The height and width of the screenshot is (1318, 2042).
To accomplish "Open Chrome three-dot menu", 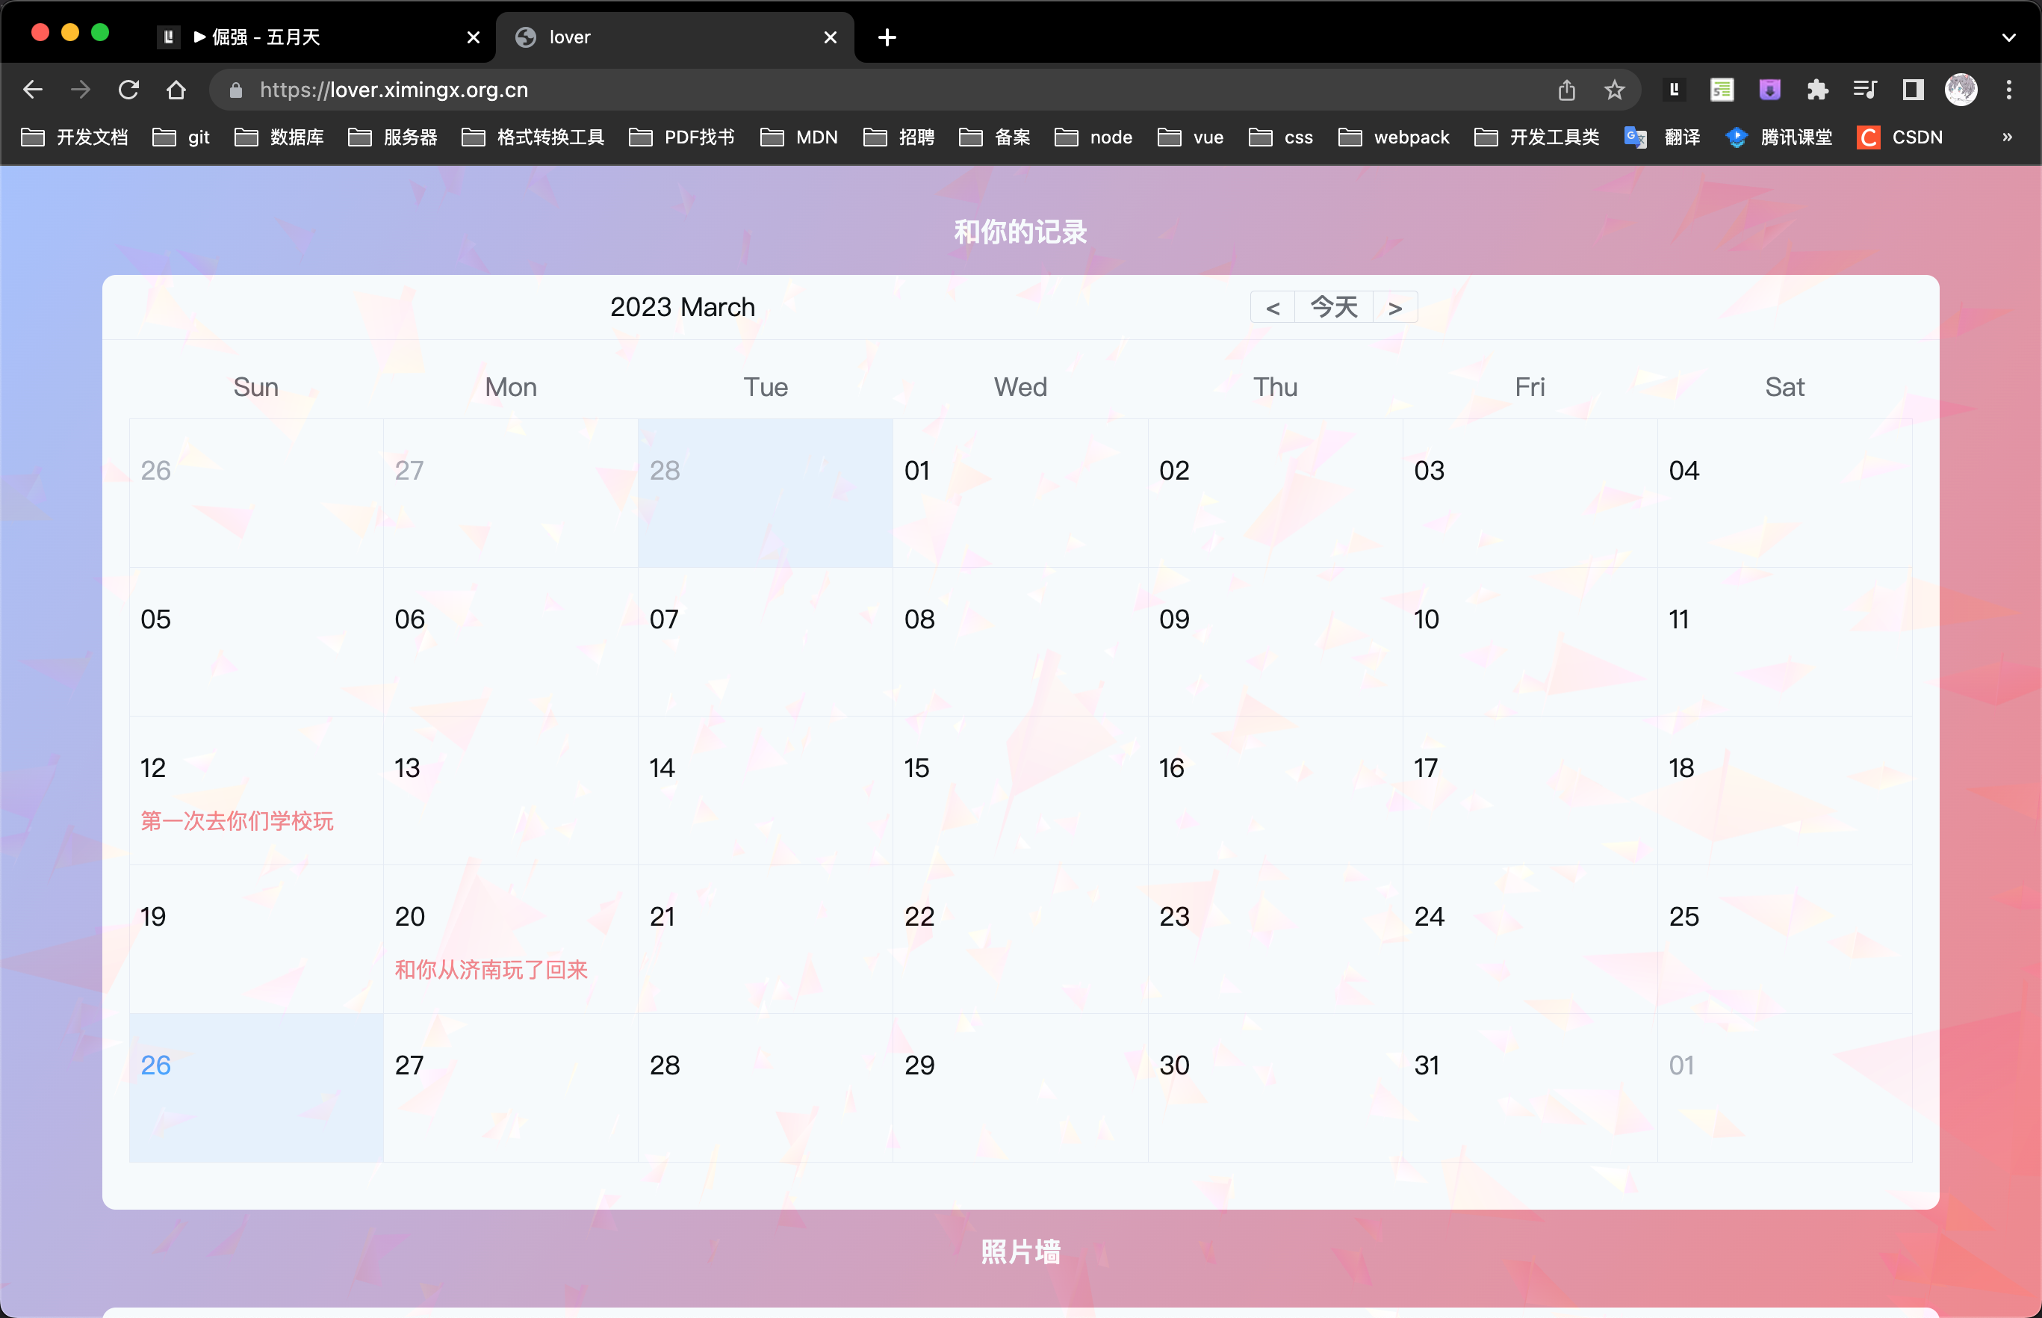I will [x=2008, y=90].
